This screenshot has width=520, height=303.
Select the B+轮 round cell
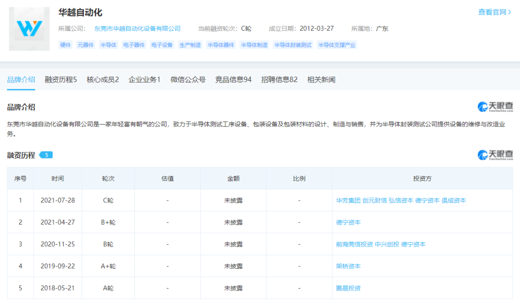coord(108,222)
